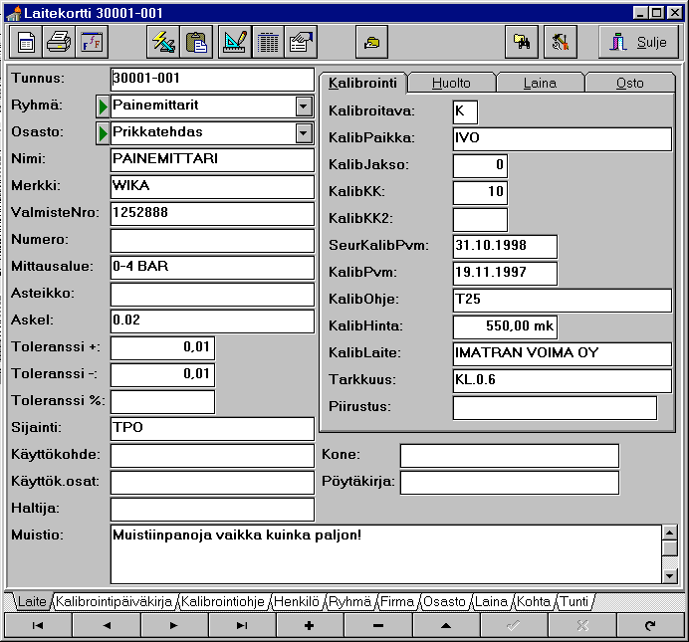689x642 pixels.
Task: Click the Nimi field PAINEMITTARI
Action: [x=212, y=160]
